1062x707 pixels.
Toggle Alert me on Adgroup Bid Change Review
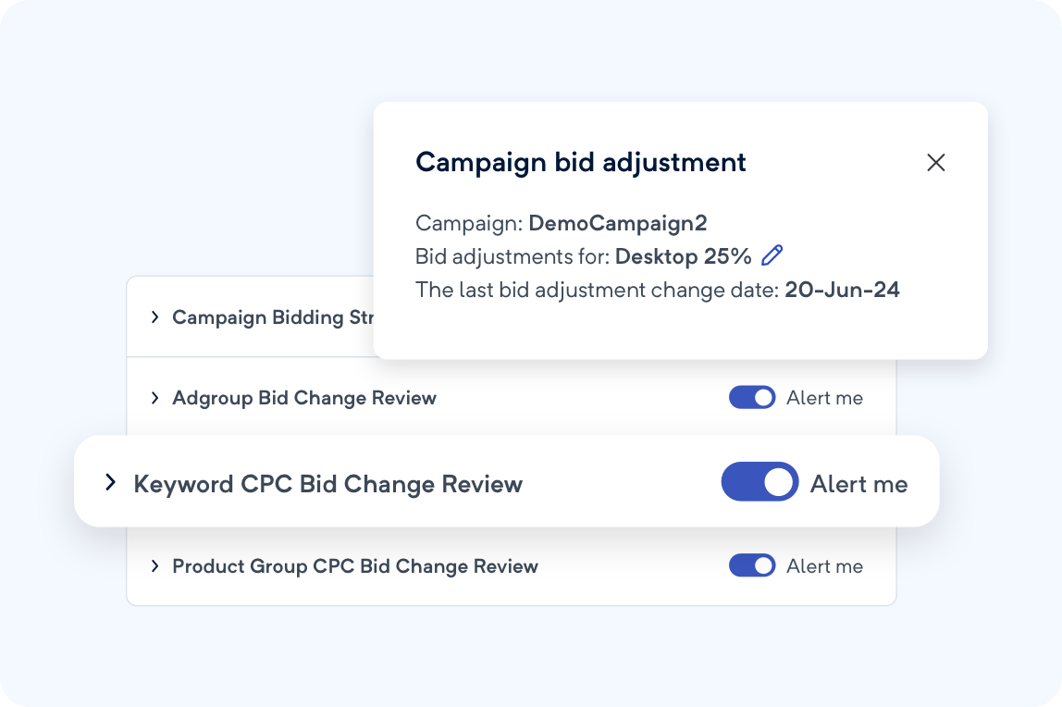pos(751,397)
